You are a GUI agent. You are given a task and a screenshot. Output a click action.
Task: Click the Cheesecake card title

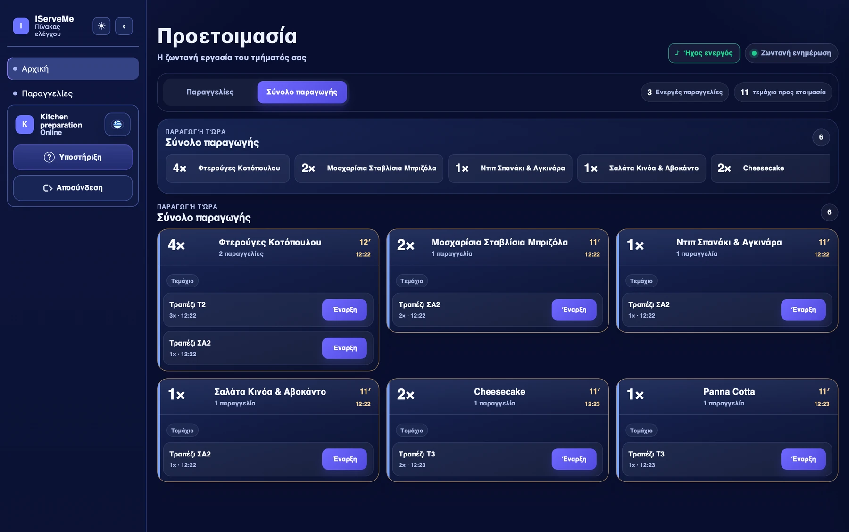[499, 392]
